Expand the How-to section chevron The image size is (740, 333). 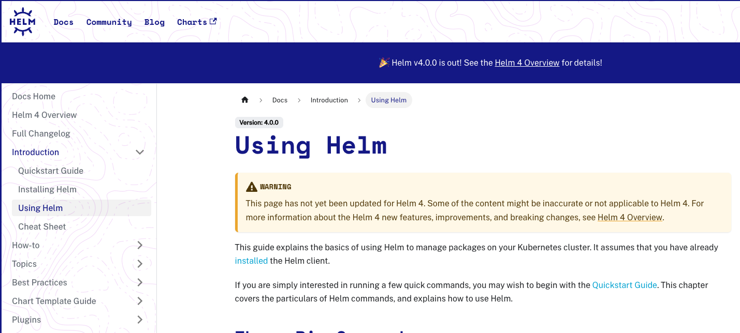pyautogui.click(x=139, y=245)
